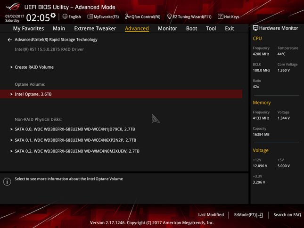Select disk WD-WMC4N0M3XUEW
Screen dimensions: 304x228
[x=77, y=151]
